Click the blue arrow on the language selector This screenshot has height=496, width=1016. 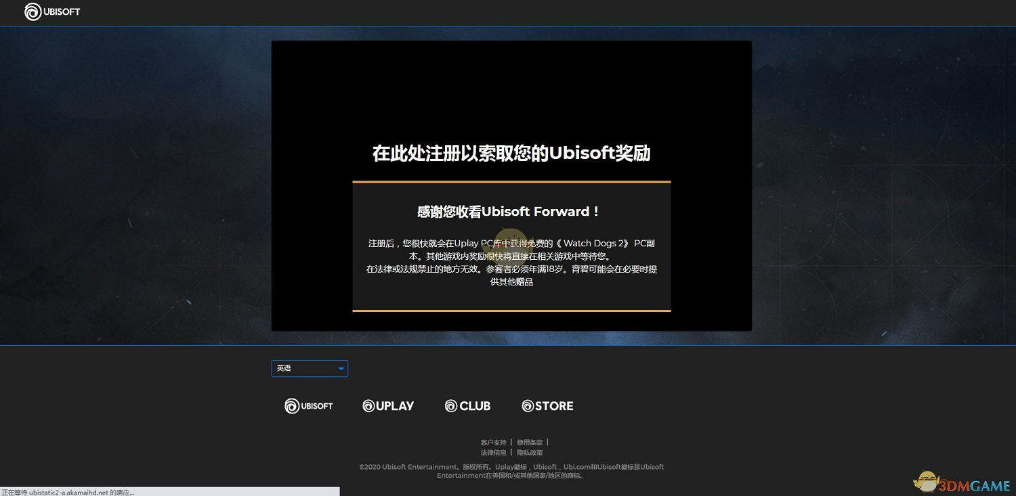(341, 368)
